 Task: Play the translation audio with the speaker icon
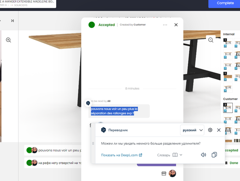204,155
